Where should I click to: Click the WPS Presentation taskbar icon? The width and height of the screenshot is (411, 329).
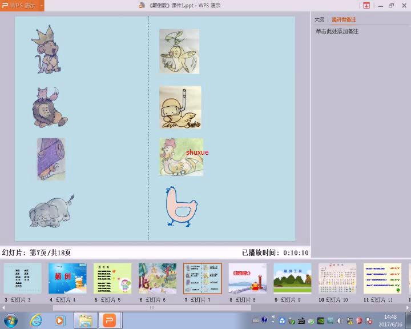[x=110, y=320]
